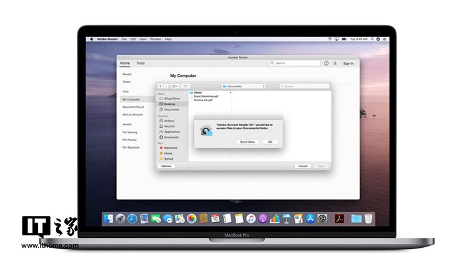Select Downloads in the file dialog sidebar
Image resolution: width=455 pixels, height=269 pixels.
tap(172, 137)
